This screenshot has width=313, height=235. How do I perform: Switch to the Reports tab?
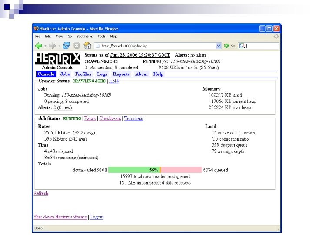coord(121,74)
